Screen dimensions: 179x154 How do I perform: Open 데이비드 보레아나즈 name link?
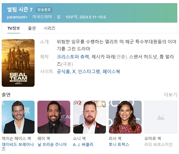18,146
